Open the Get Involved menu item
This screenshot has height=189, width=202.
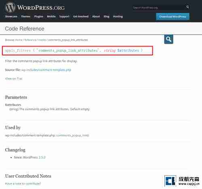pyautogui.click(x=81, y=17)
